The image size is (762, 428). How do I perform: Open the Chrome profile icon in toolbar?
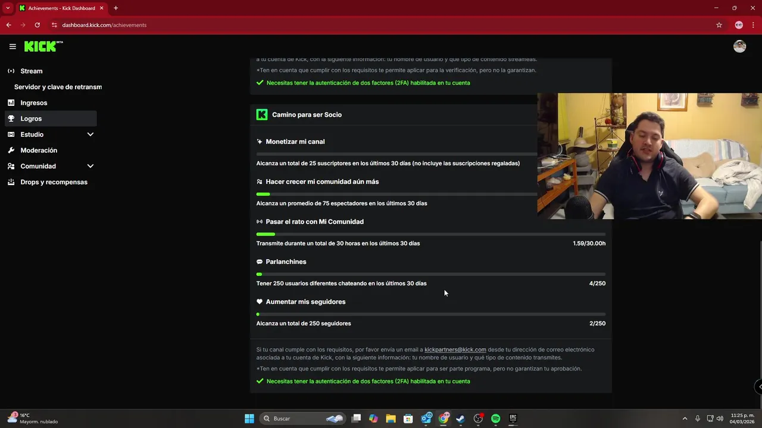tap(739, 25)
